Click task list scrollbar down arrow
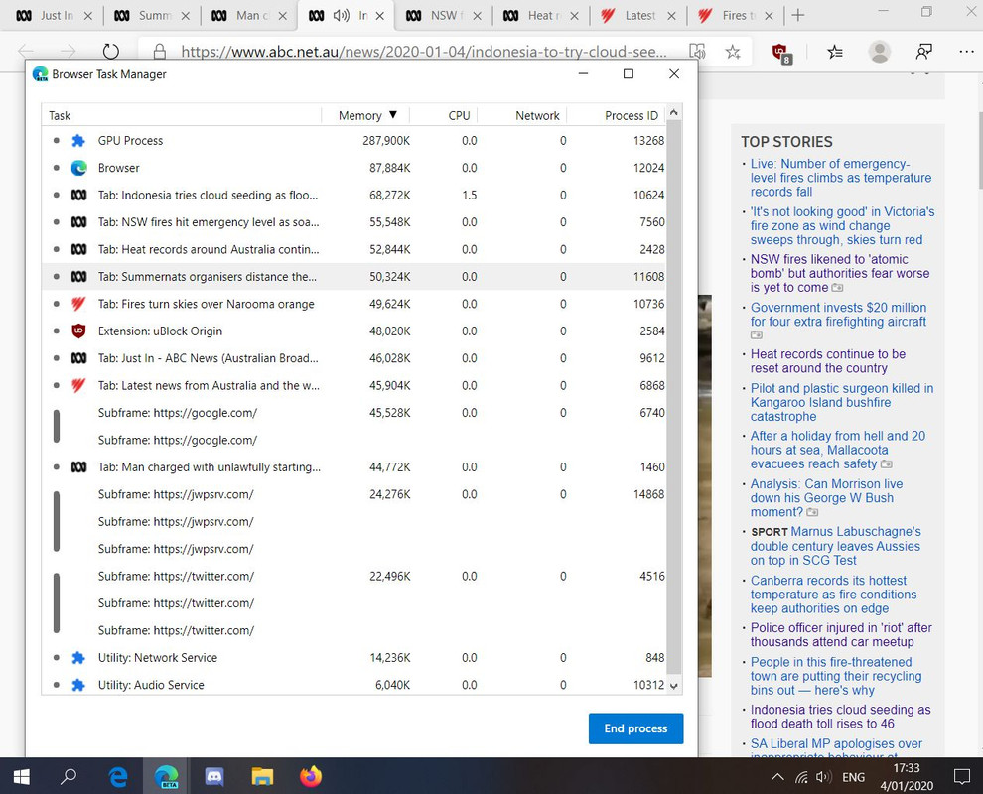 pos(674,686)
